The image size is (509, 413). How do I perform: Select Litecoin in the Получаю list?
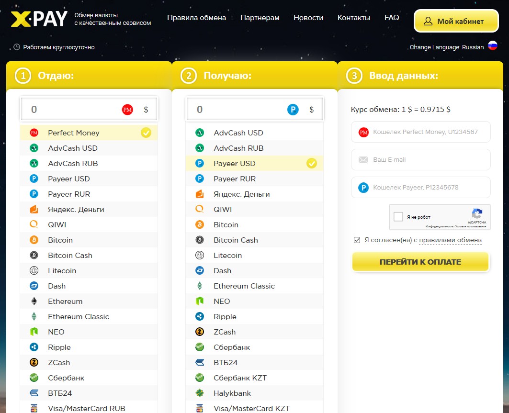227,256
